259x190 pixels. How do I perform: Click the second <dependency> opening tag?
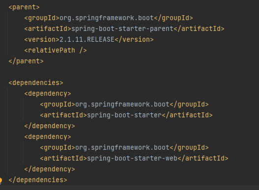tap(48, 137)
